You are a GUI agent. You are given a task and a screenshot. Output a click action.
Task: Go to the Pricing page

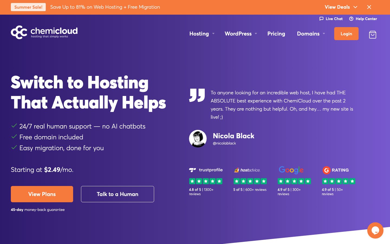(276, 34)
